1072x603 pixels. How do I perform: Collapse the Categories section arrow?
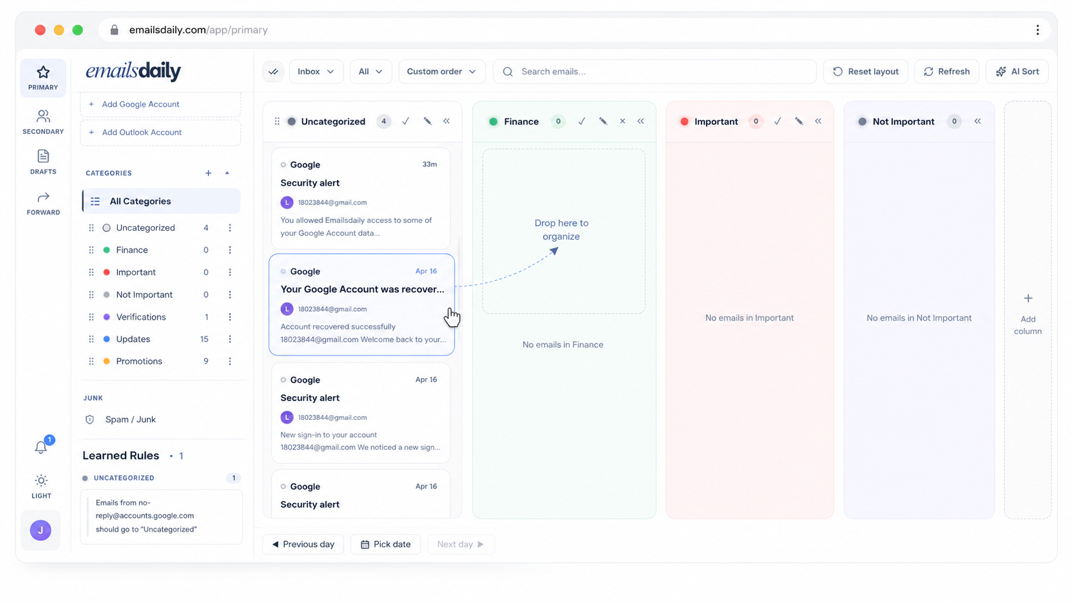point(227,173)
